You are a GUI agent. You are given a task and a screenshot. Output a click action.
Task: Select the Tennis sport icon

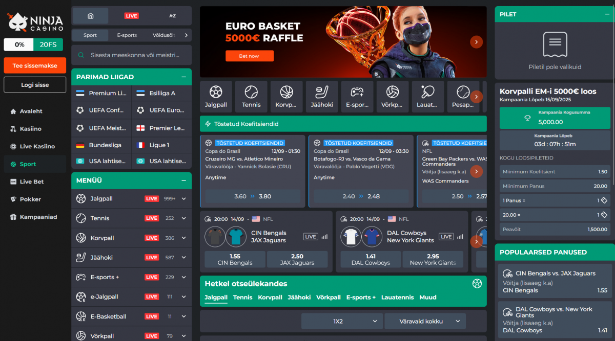[251, 96]
